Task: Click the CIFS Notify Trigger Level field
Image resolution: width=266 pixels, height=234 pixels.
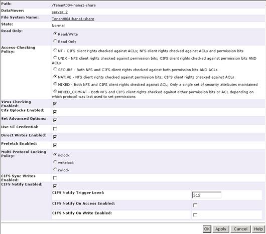Action: (x=206, y=195)
